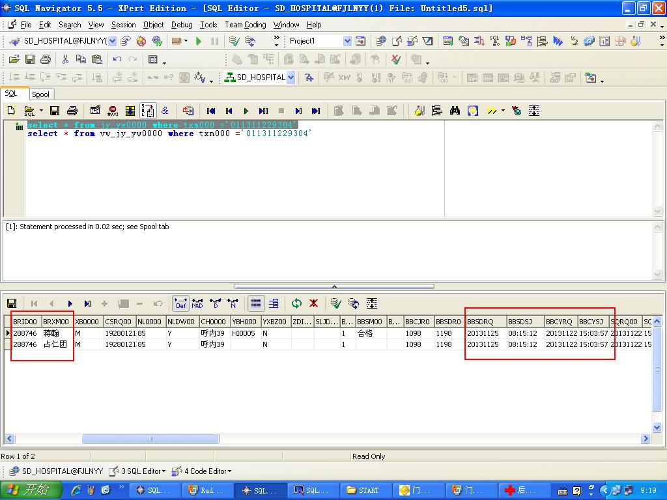The image size is (667, 500).
Task: Toggle the N&D column display mode
Action: tap(197, 303)
